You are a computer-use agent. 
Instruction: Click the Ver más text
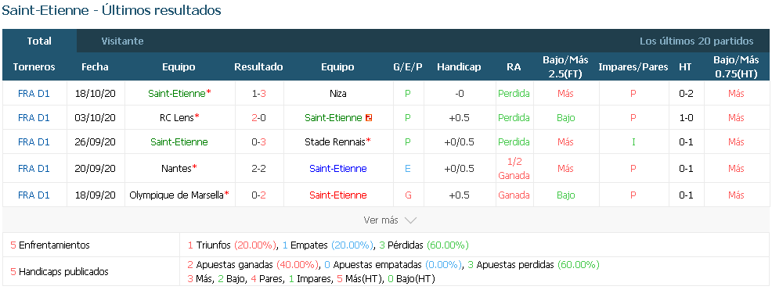pyautogui.click(x=381, y=220)
